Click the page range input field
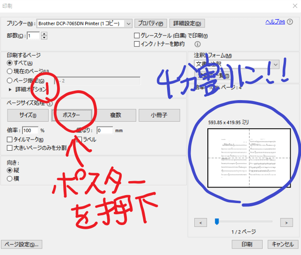The height and width of the screenshot is (255, 301). 97,81
